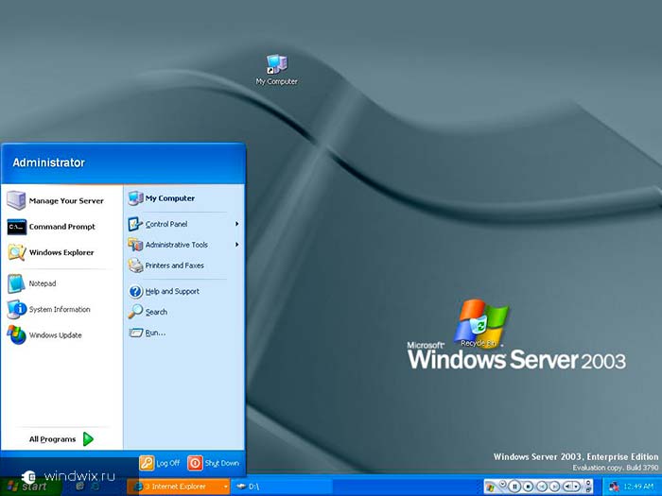This screenshot has height=496, width=662.
Task: Click the Windows Media Player logo icon
Action: [x=491, y=487]
